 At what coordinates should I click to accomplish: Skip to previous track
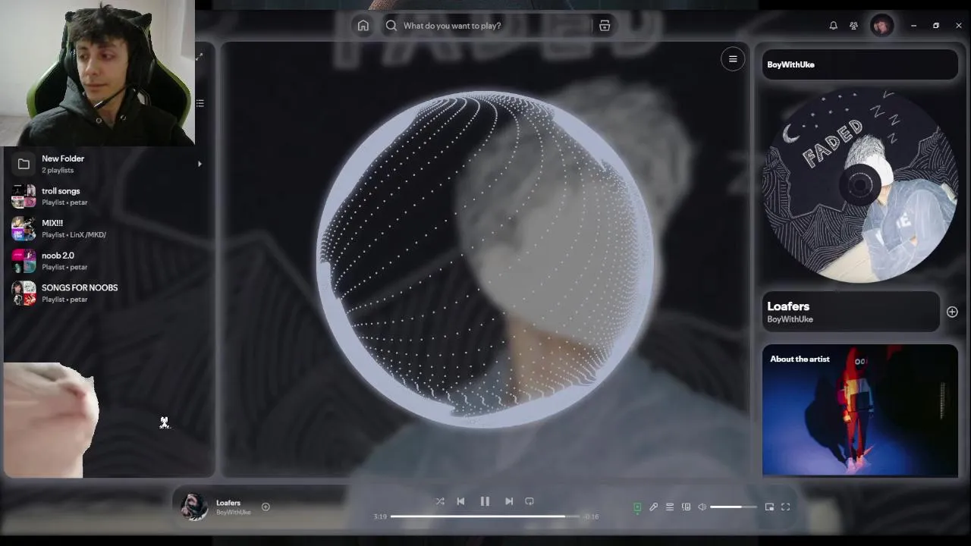pos(460,501)
